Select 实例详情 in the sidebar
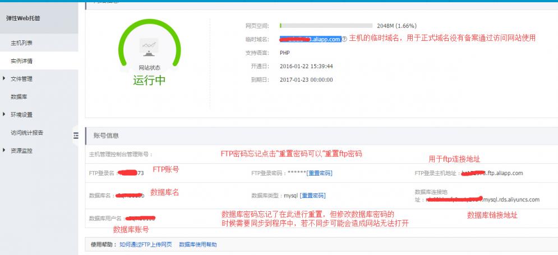This screenshot has height=255, width=558. pos(22,60)
